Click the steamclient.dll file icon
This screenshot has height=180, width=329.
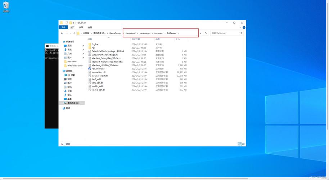click(x=90, y=72)
